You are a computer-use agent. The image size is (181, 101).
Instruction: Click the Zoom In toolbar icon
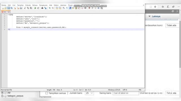49,8
